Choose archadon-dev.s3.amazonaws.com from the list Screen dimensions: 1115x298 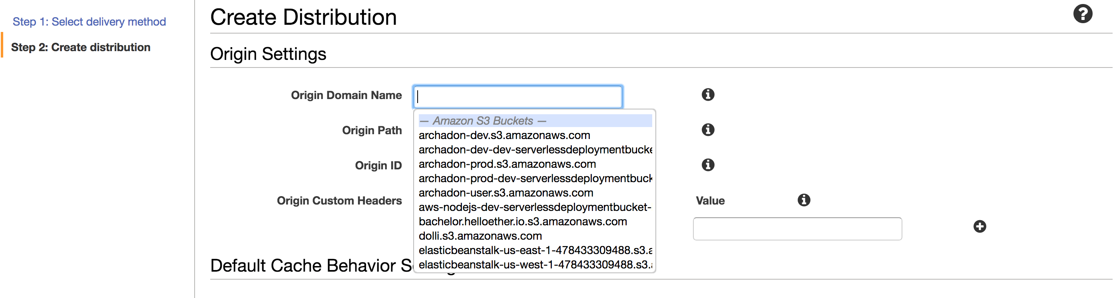pos(504,135)
